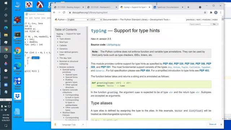
Task: Open Notepad Format menu
Action: tap(37, 18)
